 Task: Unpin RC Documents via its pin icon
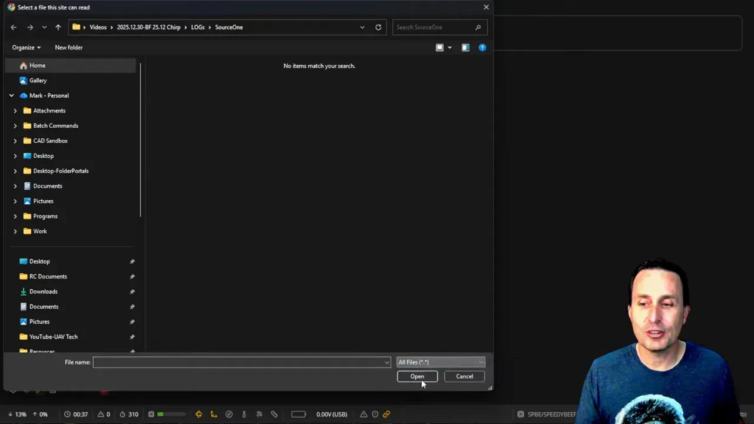pyautogui.click(x=132, y=277)
